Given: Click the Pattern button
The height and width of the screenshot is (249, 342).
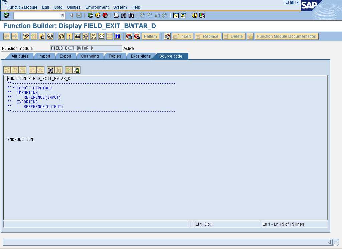Looking at the screenshot, I should pyautogui.click(x=150, y=36).
